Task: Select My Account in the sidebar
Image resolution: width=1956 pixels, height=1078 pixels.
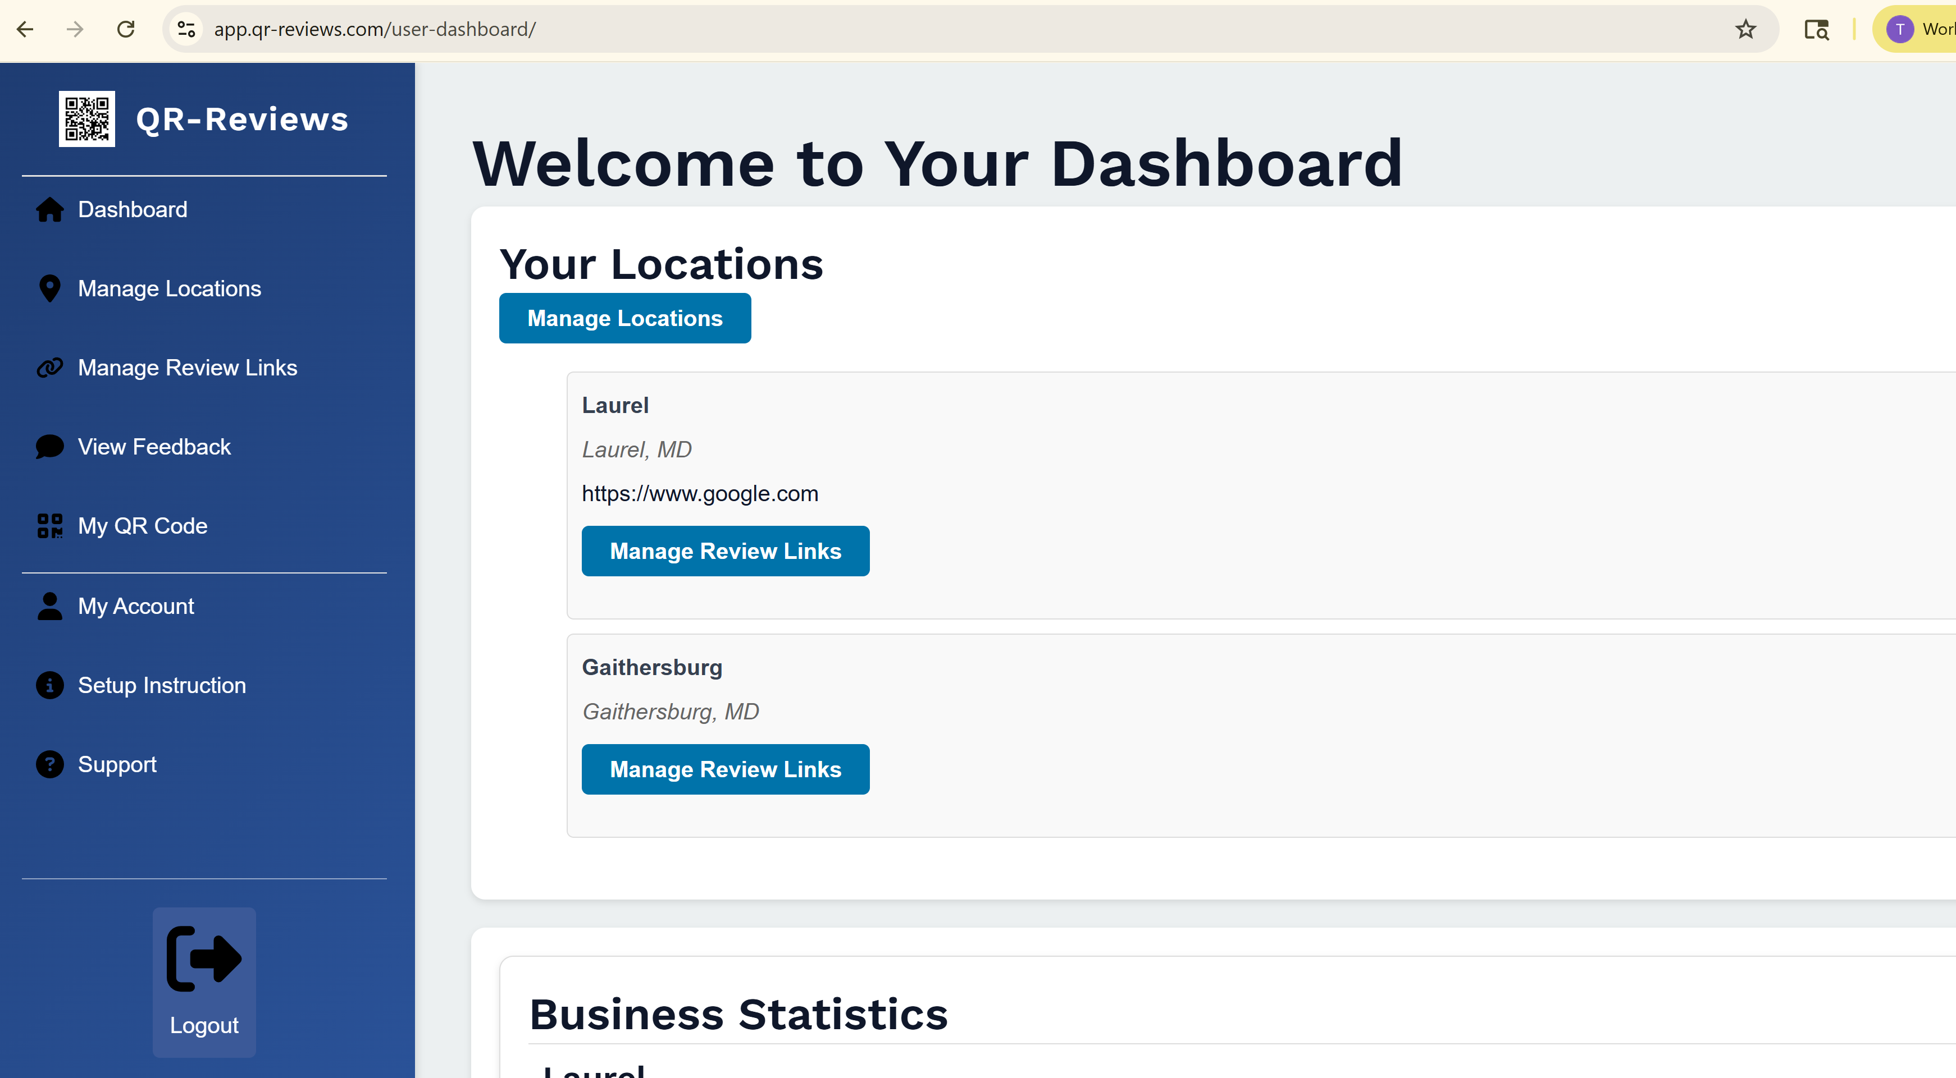Action: pos(136,606)
